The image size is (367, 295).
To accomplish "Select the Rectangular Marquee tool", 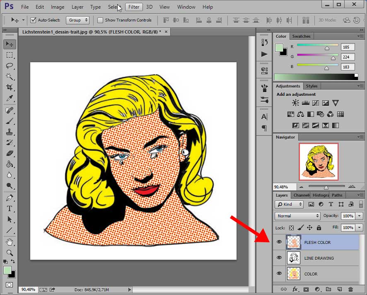I will pyautogui.click(x=10, y=55).
